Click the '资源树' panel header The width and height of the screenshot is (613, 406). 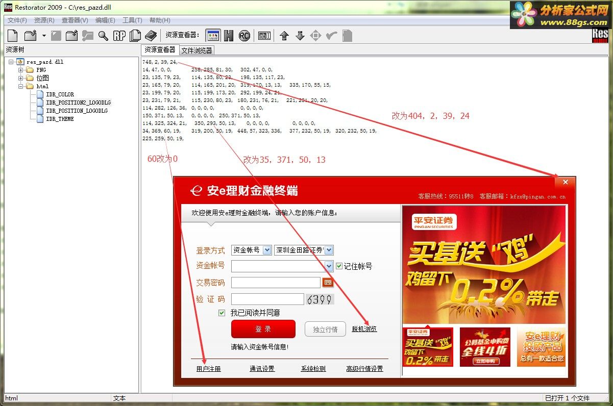coord(15,49)
